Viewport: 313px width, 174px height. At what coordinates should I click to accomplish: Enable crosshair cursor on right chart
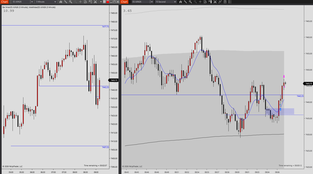(x=200, y=2)
